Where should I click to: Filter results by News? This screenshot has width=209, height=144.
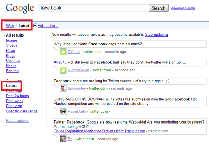10,51
